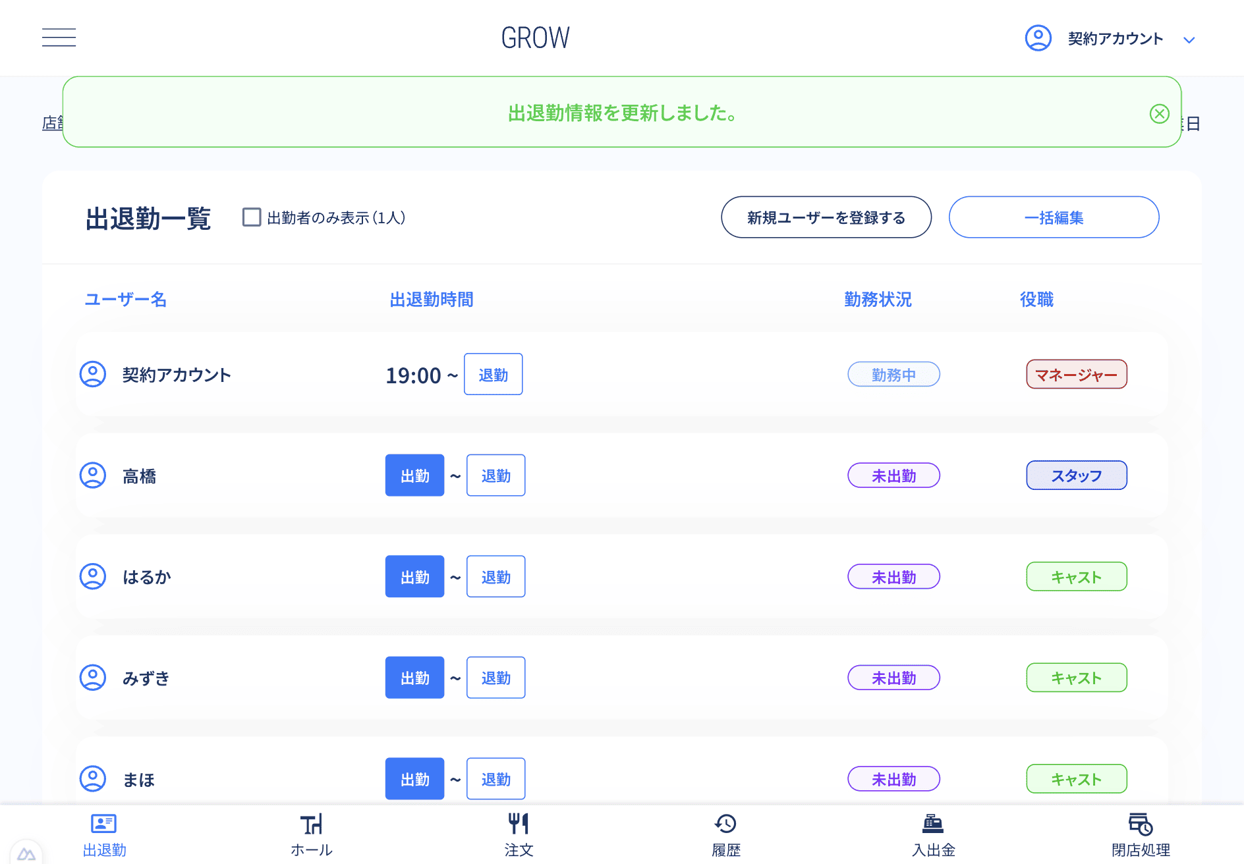Click the account profile icon beside 契約アカウント
This screenshot has width=1244, height=864.
tap(1037, 38)
